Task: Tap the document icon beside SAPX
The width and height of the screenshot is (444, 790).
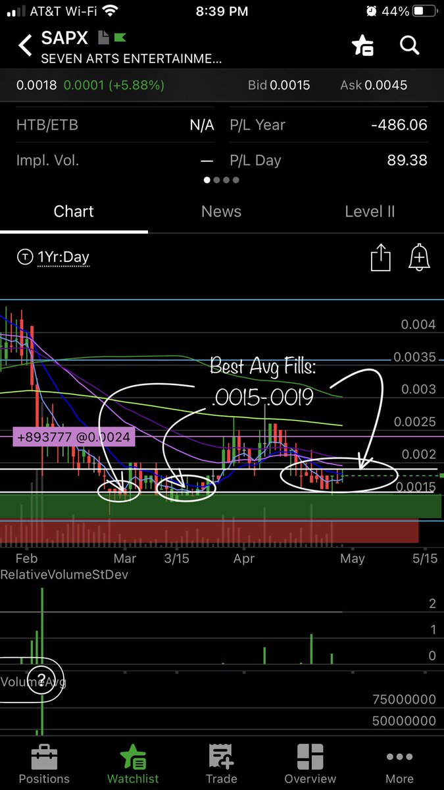Action: point(103,38)
